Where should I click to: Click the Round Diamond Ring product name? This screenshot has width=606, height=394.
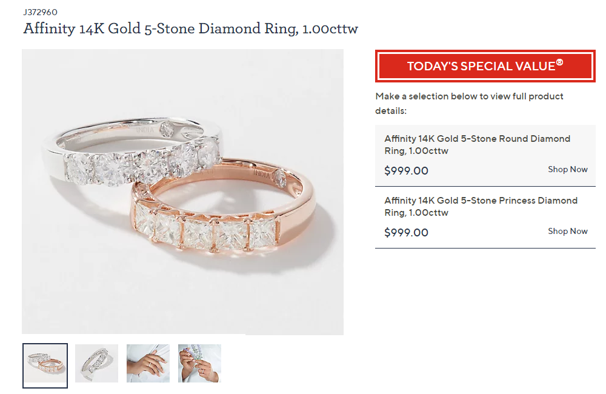tap(478, 145)
